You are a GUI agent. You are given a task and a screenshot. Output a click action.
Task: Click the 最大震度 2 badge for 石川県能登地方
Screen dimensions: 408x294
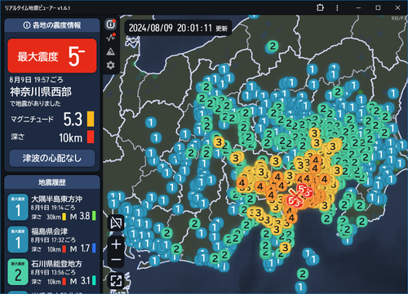point(18,272)
